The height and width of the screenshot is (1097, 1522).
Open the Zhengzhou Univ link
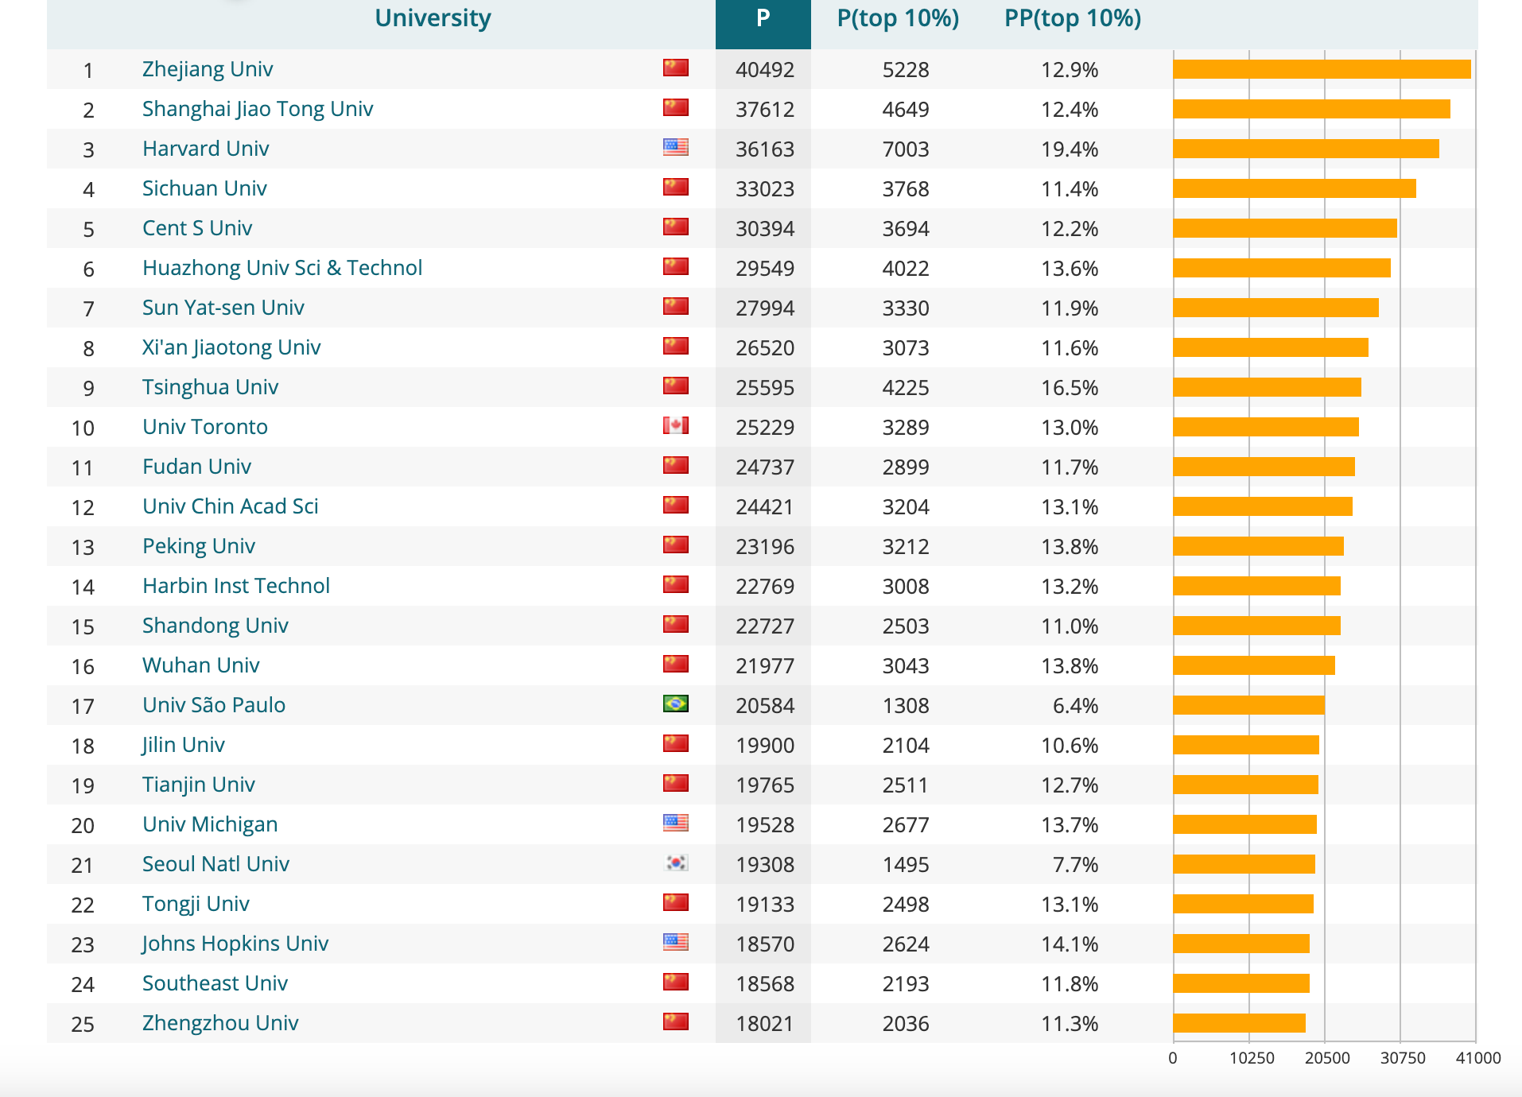pos(220,1023)
